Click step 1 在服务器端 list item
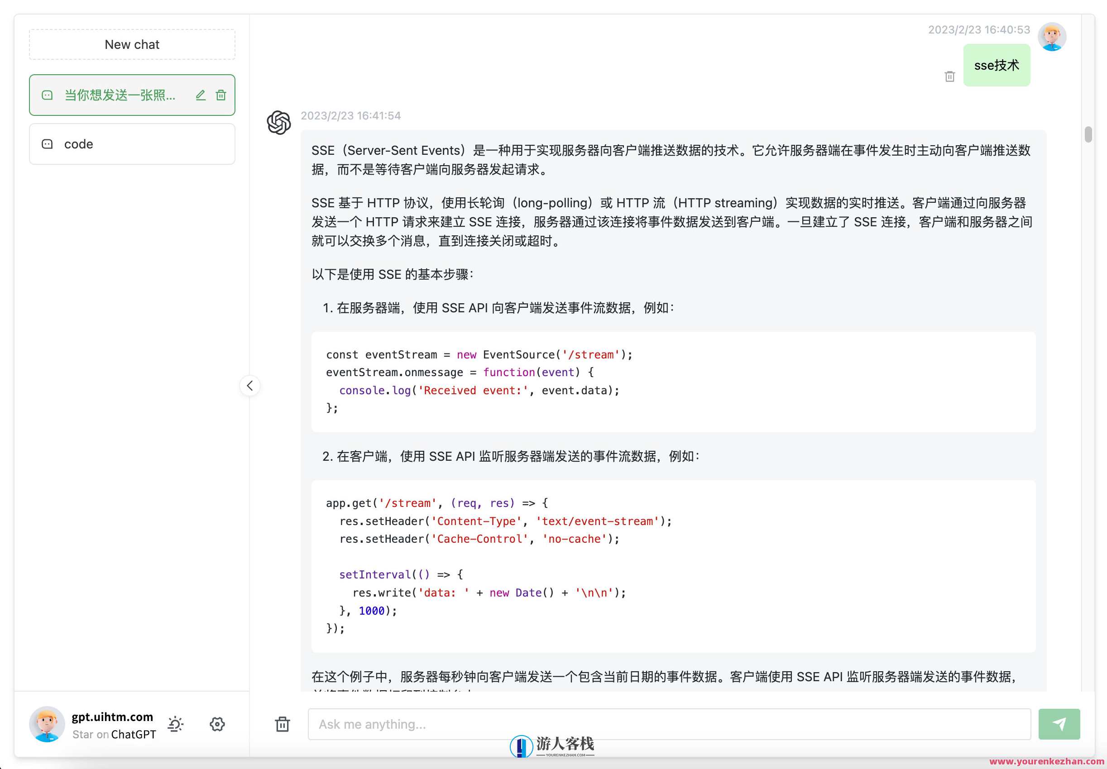The width and height of the screenshot is (1107, 769). coord(499,307)
